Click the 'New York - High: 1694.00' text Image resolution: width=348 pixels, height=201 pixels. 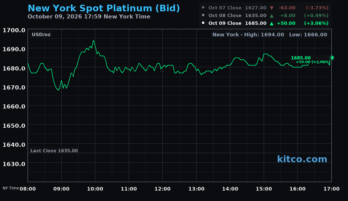248,35
